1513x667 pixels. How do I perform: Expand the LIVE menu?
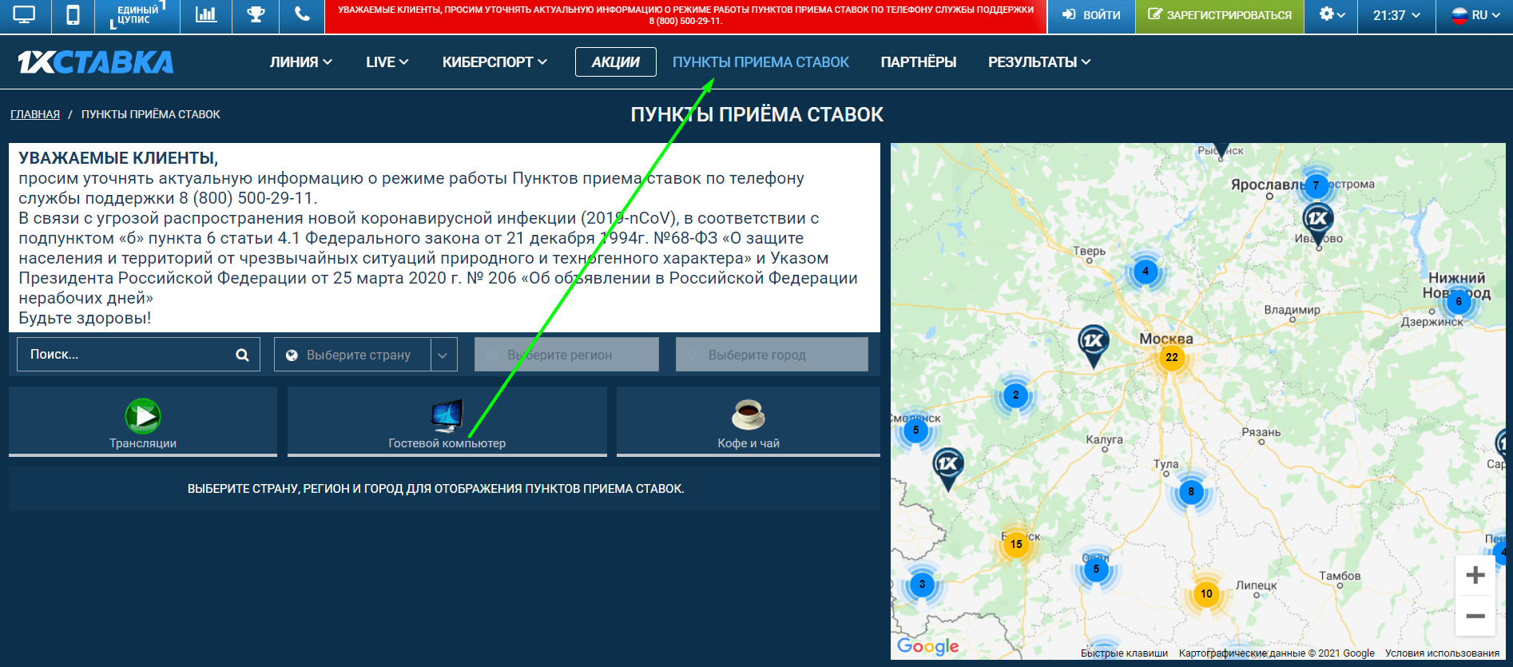387,62
